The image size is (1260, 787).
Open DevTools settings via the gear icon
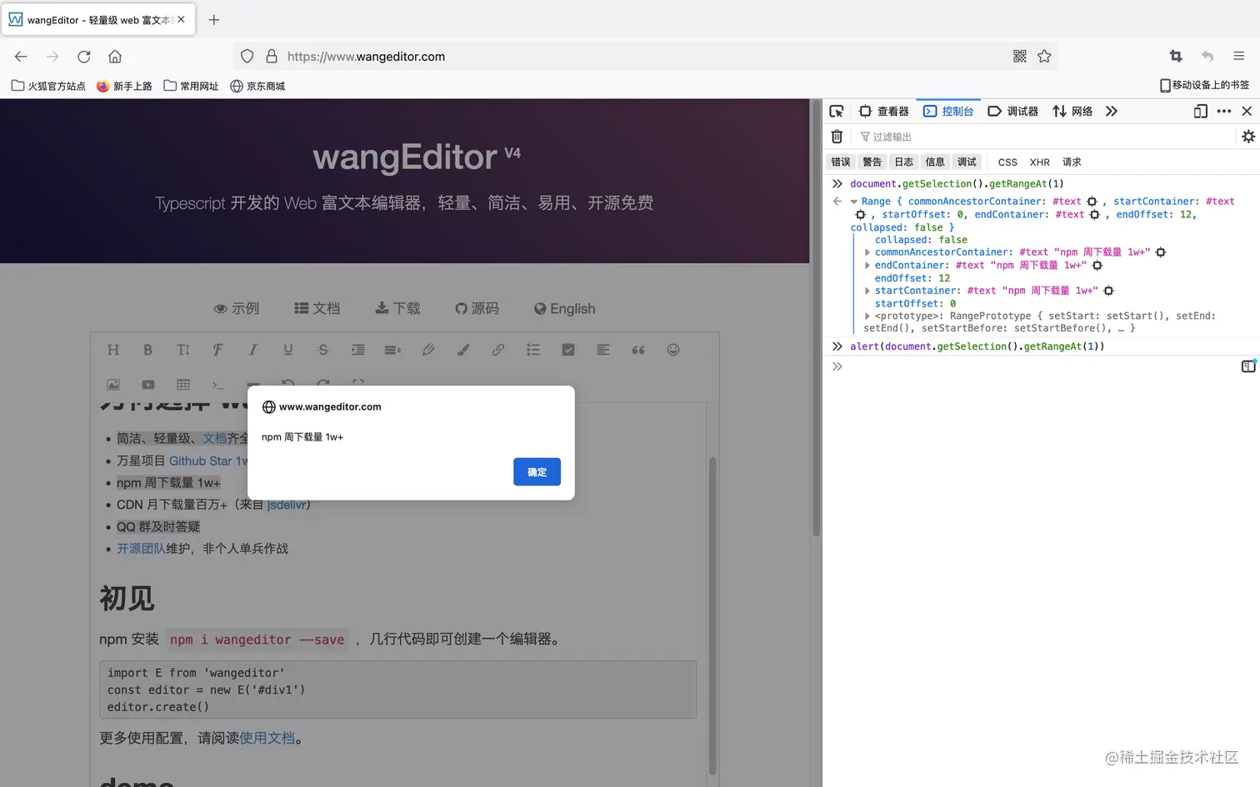coord(1247,136)
